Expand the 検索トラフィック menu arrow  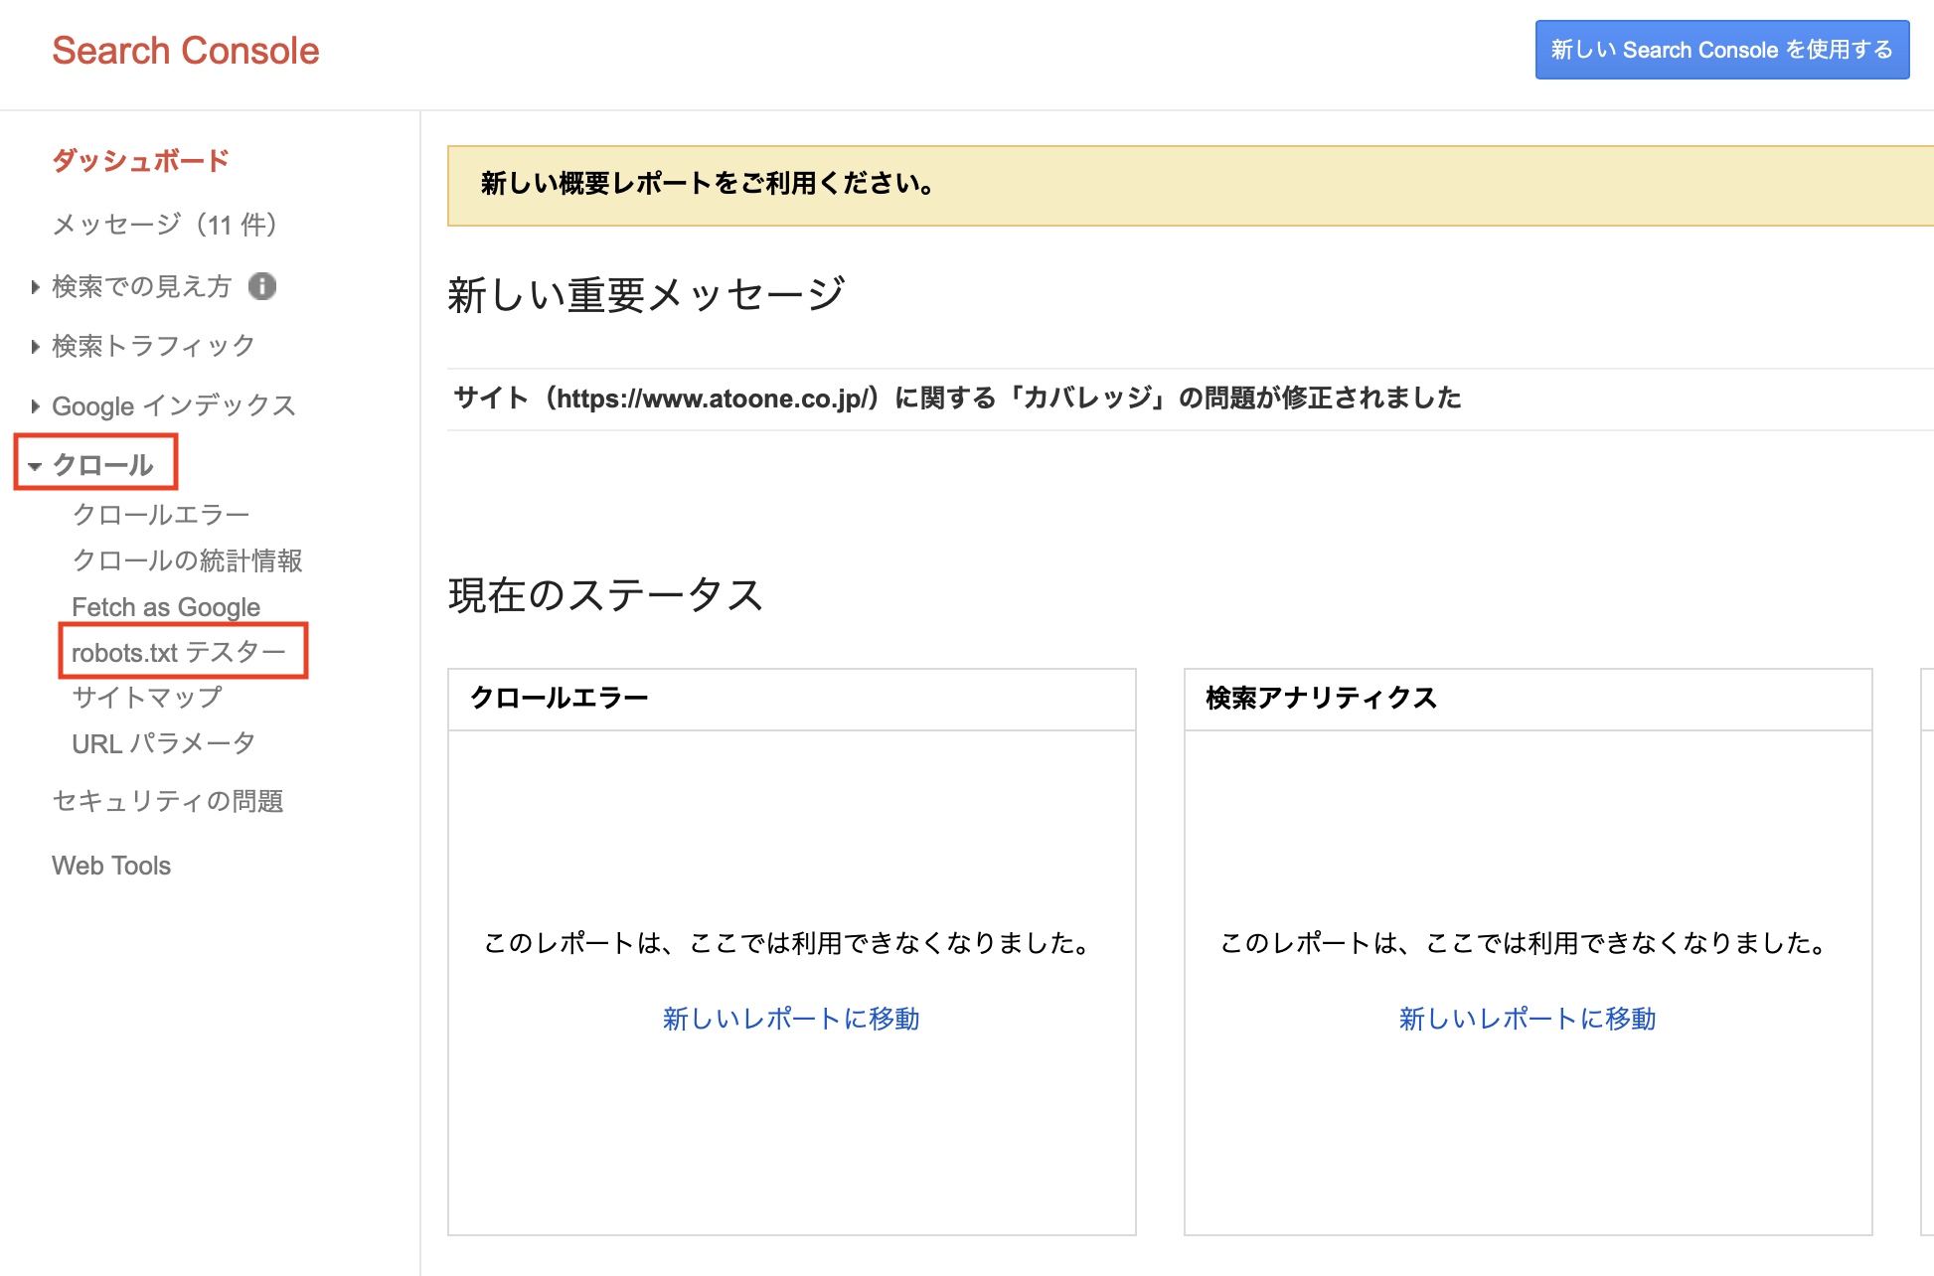coord(36,347)
